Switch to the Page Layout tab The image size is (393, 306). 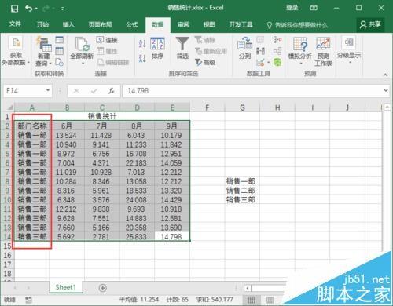(x=100, y=24)
